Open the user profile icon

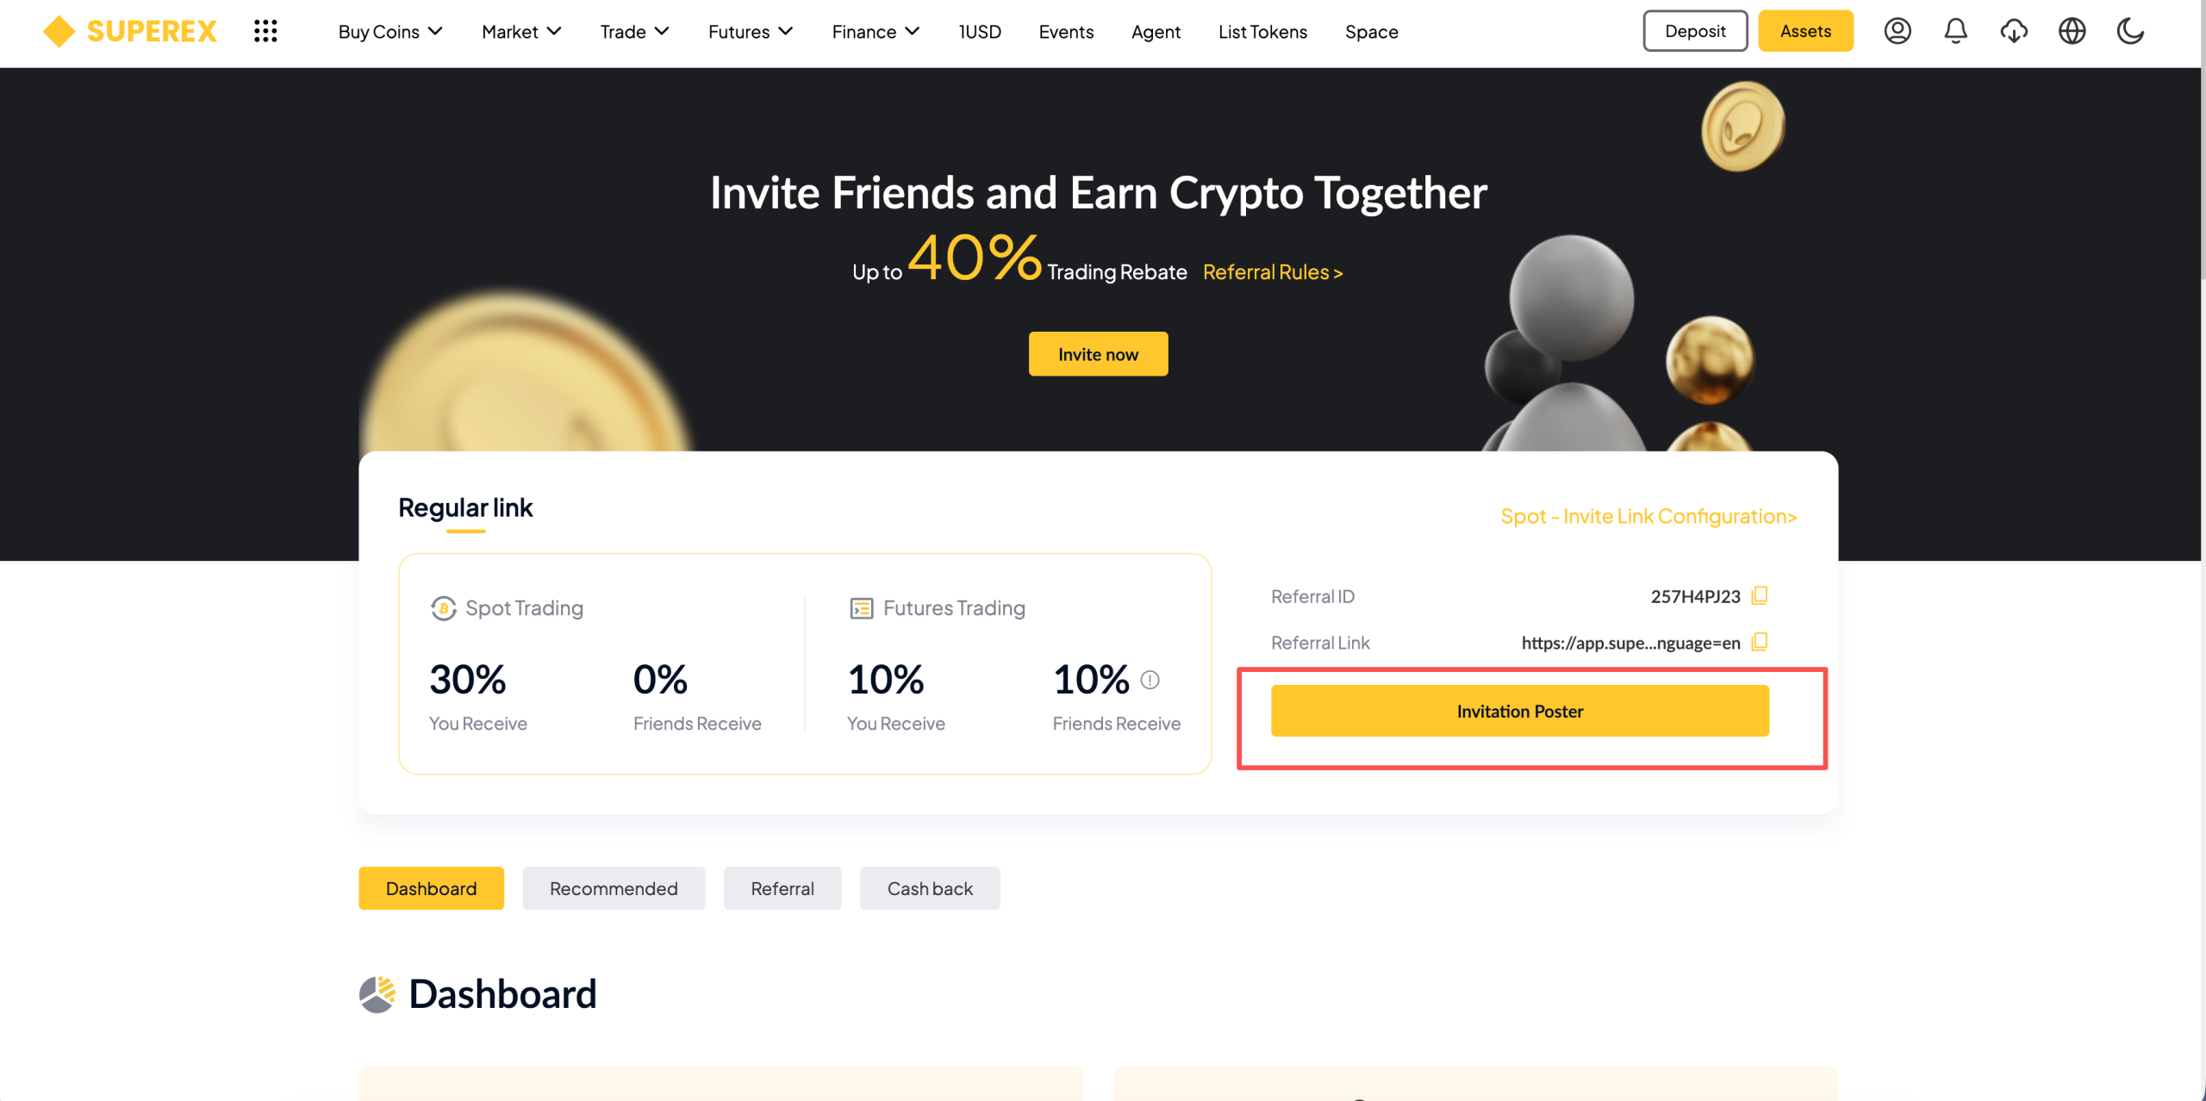coord(1898,32)
